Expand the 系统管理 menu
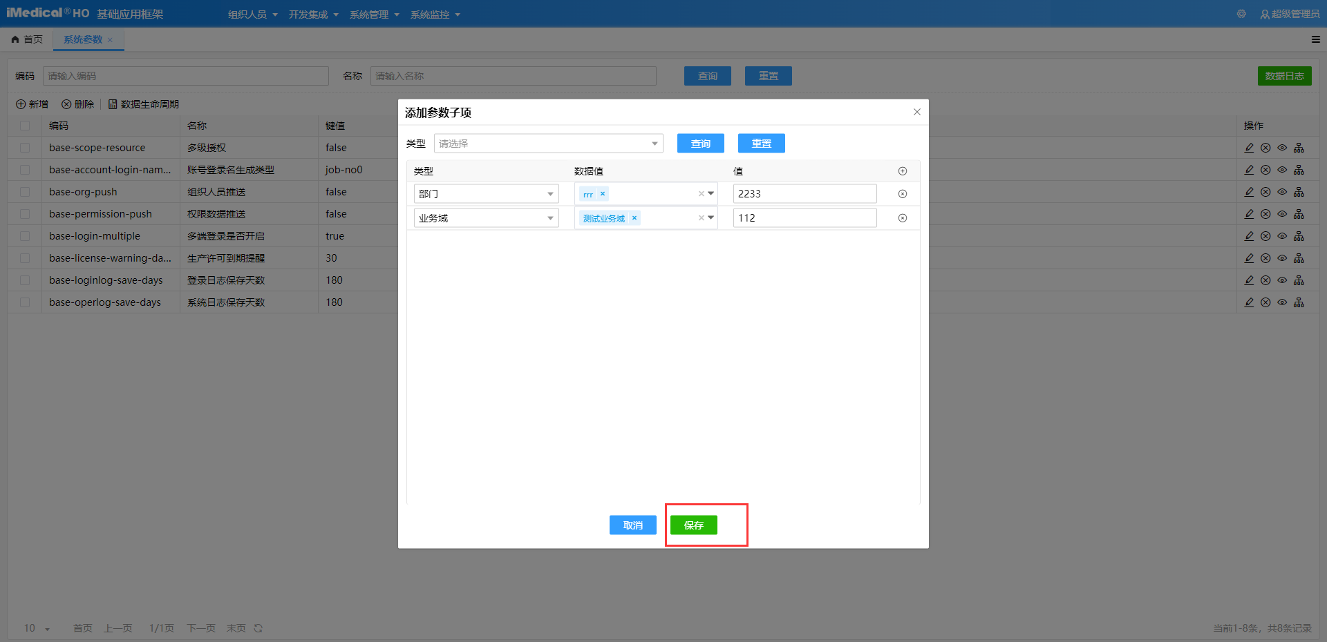 tap(375, 14)
